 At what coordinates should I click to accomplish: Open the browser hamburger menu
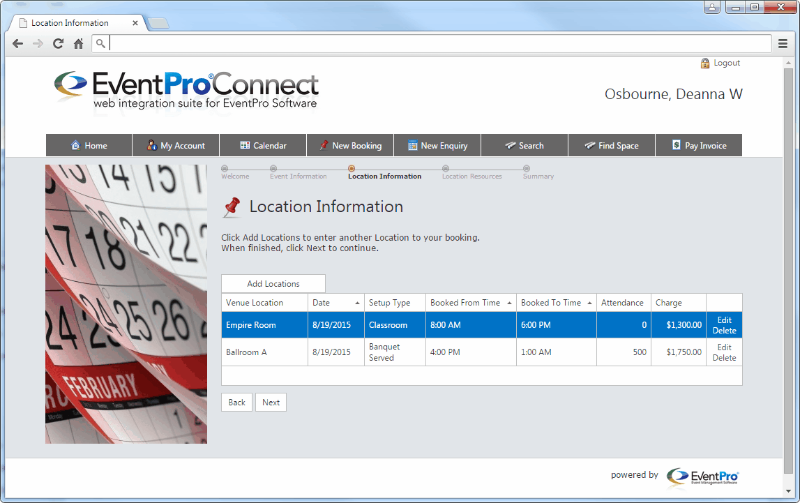tap(783, 44)
